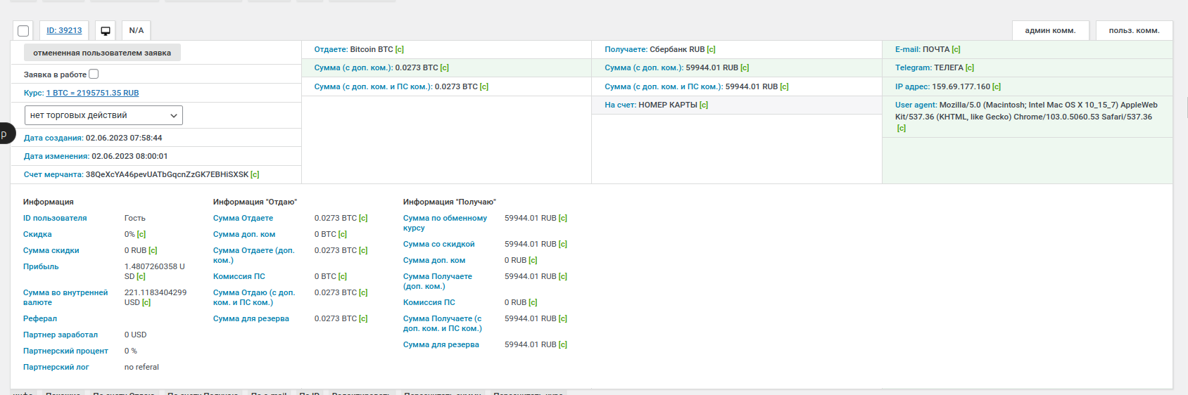This screenshot has height=395, width=1188.
Task: Click [c] next to Скидка 0%
Action: tap(141, 234)
